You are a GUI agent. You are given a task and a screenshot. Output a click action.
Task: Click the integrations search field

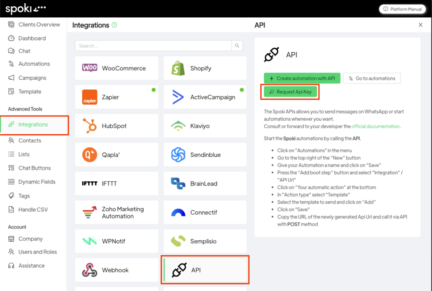coord(152,45)
